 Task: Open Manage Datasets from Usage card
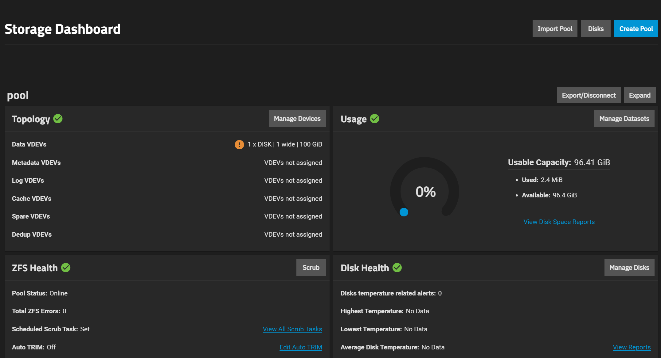[x=624, y=119]
